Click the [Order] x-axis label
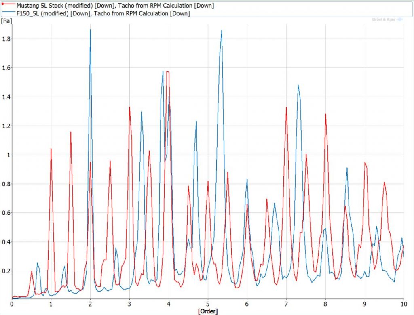414x315 pixels. tap(208, 311)
